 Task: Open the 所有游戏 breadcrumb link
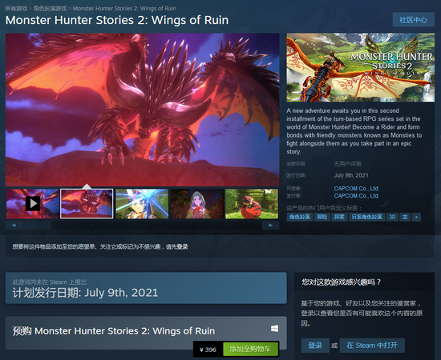(16, 9)
